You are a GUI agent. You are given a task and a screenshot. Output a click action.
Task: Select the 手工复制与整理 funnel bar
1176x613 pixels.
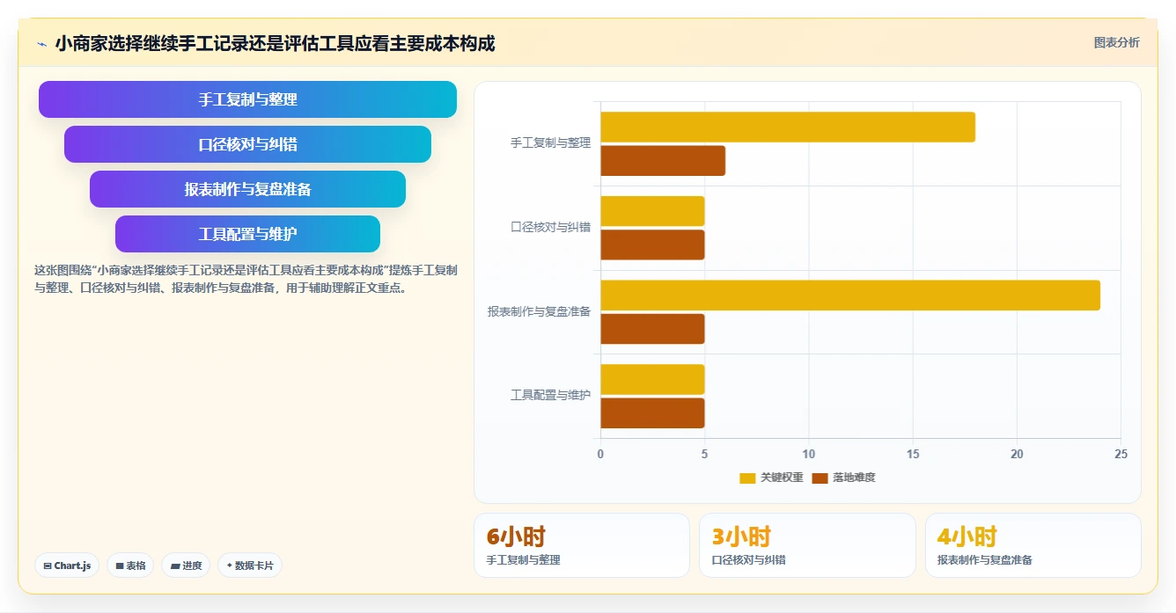[x=247, y=99]
